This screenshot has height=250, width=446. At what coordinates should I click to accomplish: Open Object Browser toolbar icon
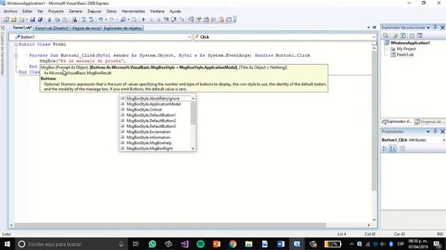pyautogui.click(x=206, y=19)
